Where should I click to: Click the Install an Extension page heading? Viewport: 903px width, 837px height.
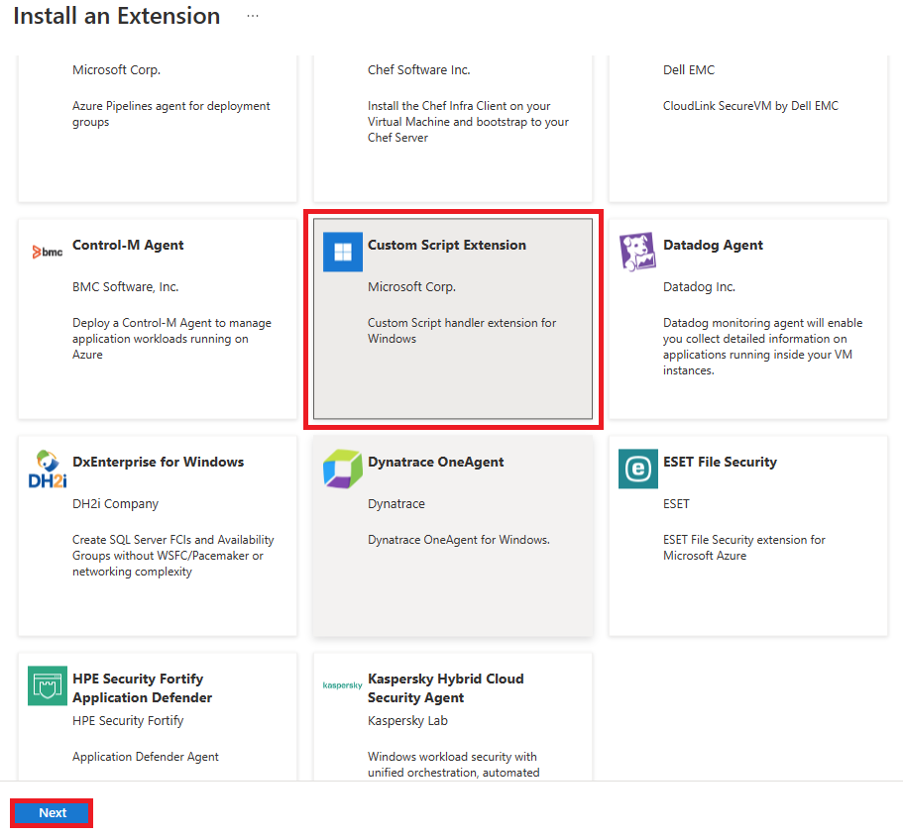click(x=116, y=16)
